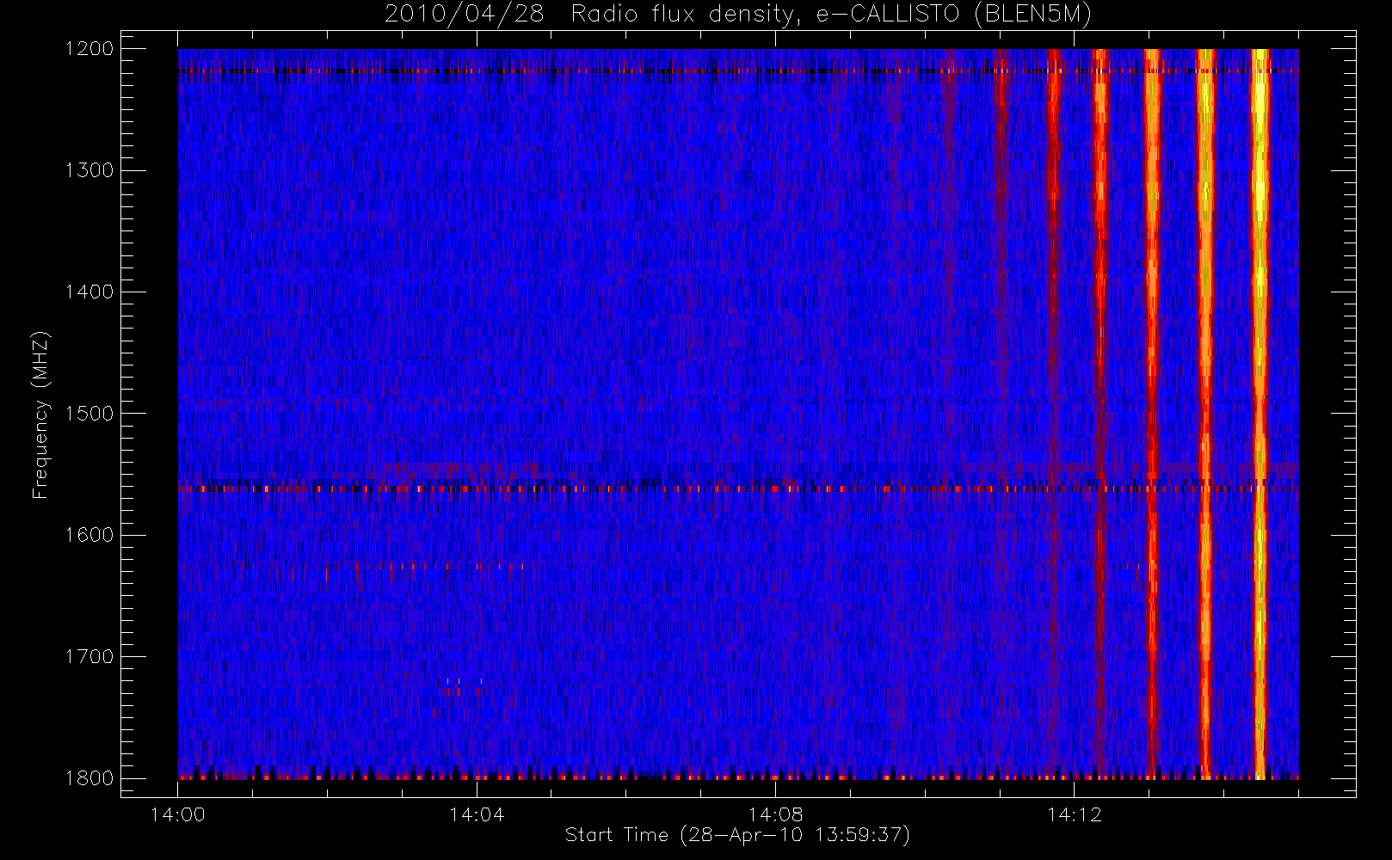Select the 1500 frequency axis label
Screen dimensions: 1392x860
pos(89,414)
